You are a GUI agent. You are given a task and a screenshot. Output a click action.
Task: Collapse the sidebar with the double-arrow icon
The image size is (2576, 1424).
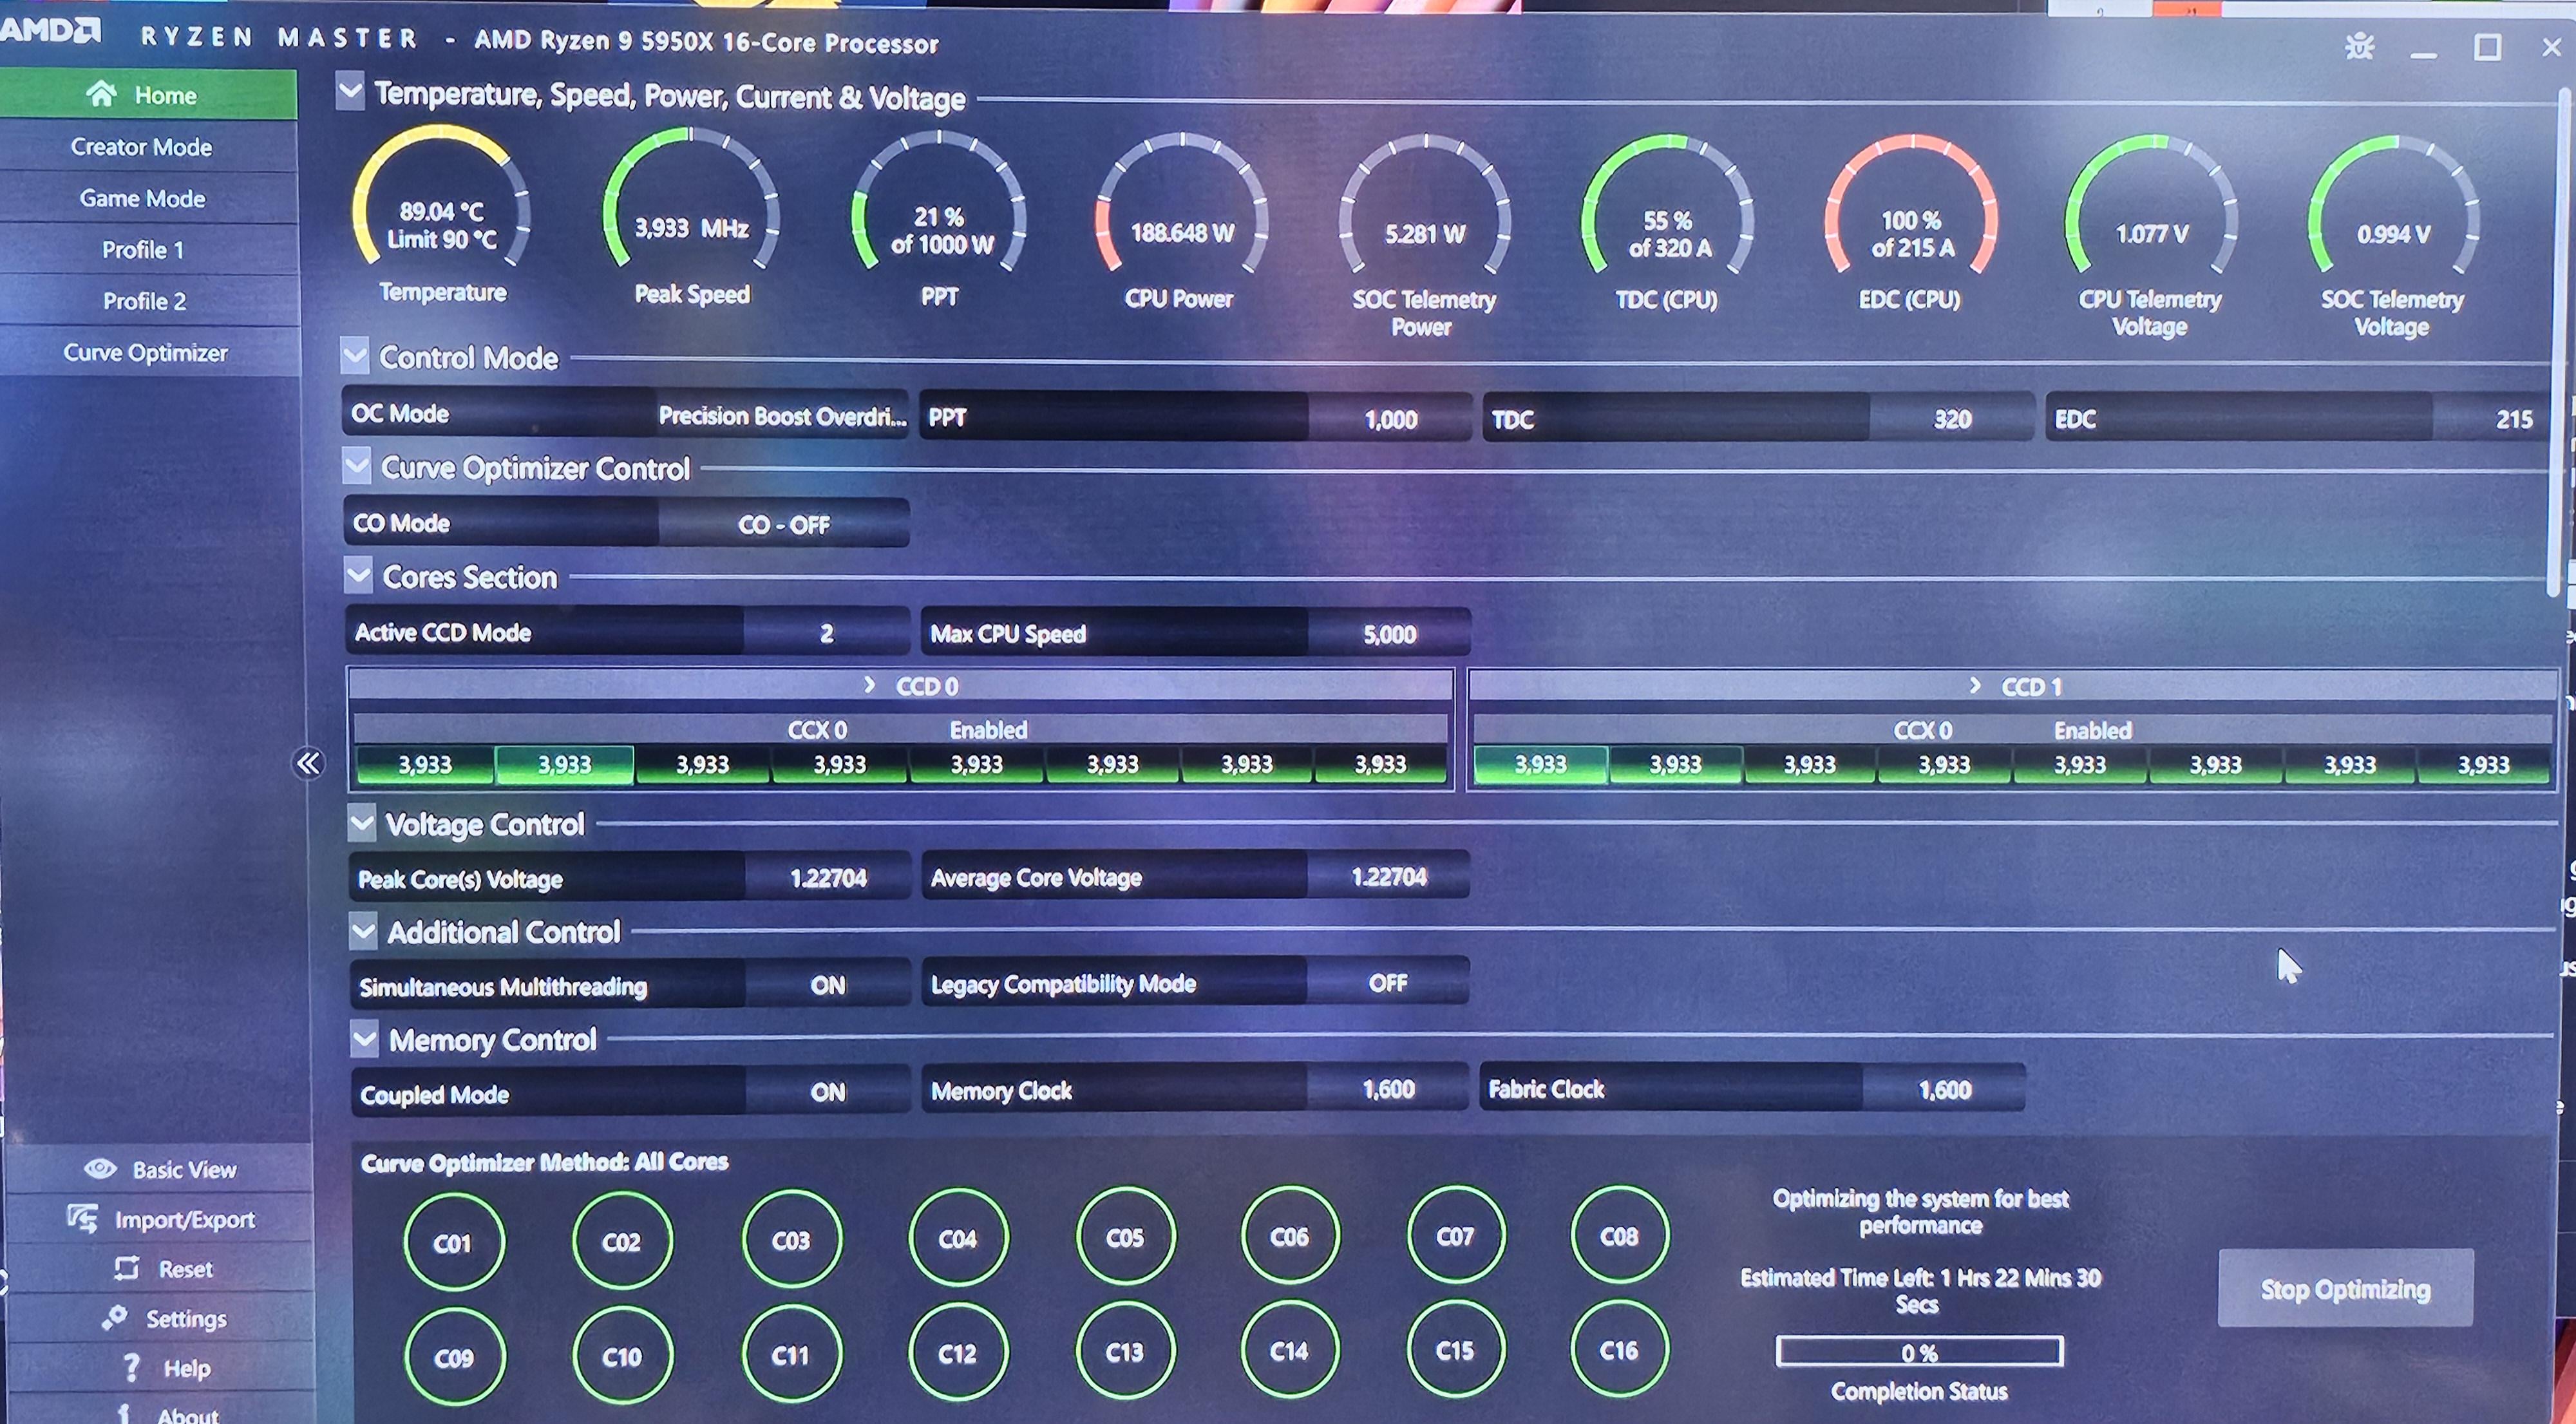(x=308, y=763)
